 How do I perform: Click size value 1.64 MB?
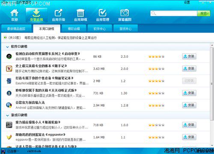click(x=99, y=137)
